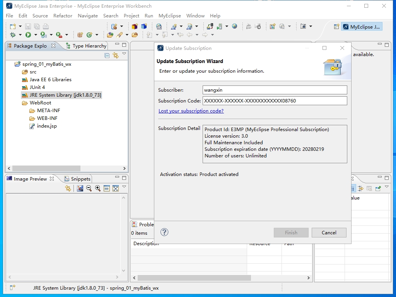The width and height of the screenshot is (396, 297).
Task: Click the New wizard toolbar icon
Action: pyautogui.click(x=13, y=26)
